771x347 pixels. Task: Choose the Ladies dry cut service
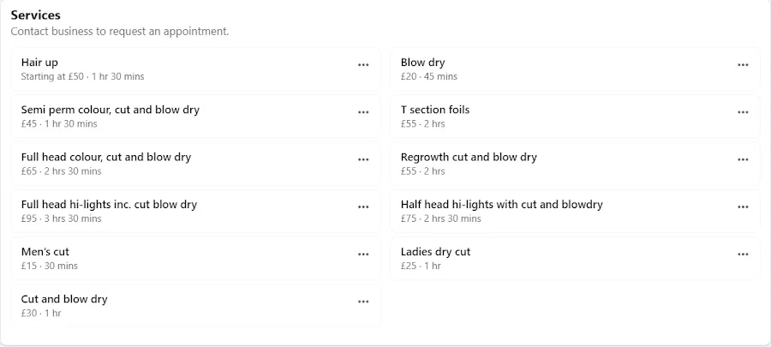(x=435, y=252)
